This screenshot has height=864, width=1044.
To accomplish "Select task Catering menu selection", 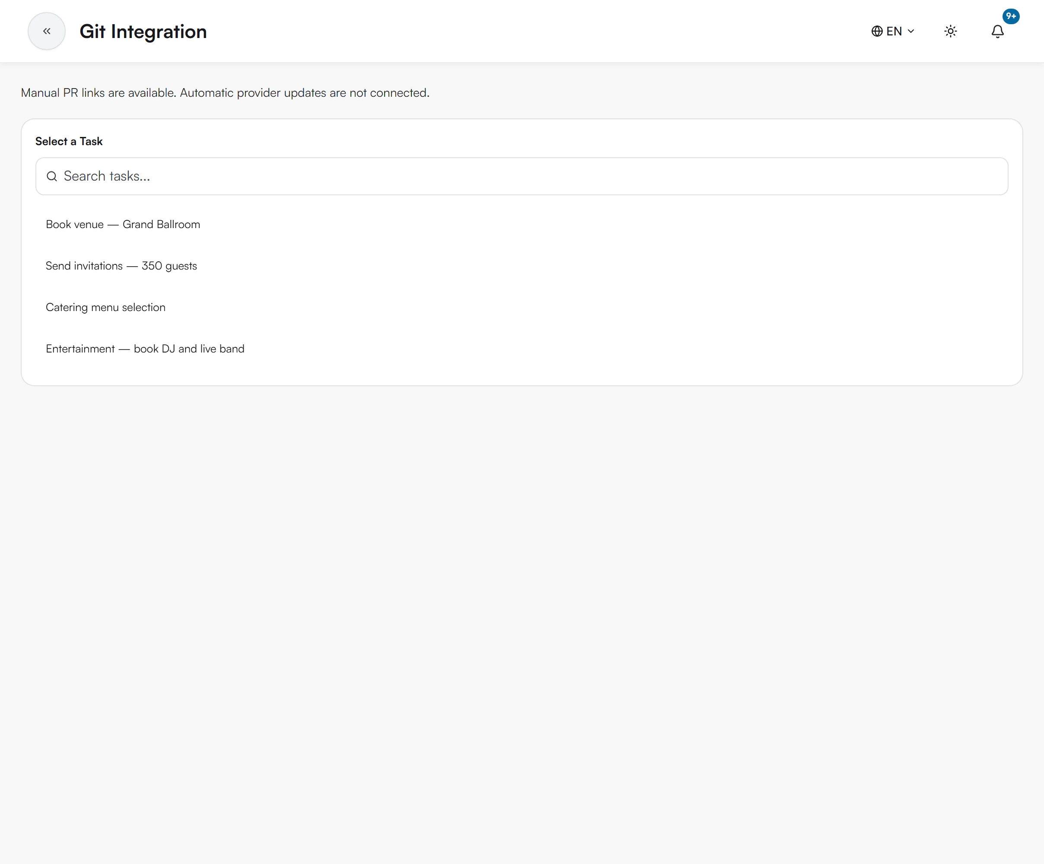I will pyautogui.click(x=522, y=307).
